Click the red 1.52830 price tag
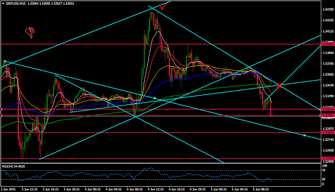335x192 pixels. coord(327,132)
